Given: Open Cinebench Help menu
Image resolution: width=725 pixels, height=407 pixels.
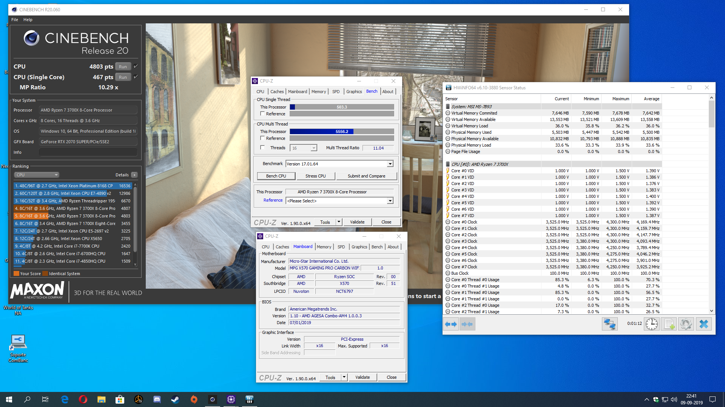Looking at the screenshot, I should pos(28,20).
